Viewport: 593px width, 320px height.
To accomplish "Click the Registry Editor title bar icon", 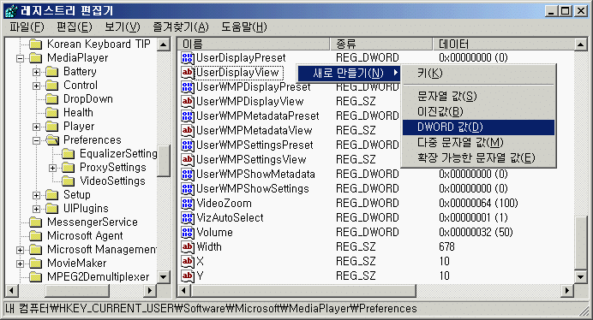I will point(11,10).
